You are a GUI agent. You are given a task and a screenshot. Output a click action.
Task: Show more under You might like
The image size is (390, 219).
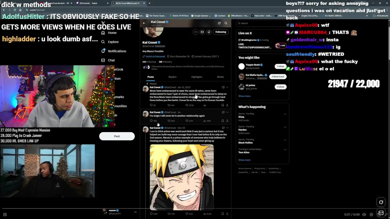coord(244,96)
